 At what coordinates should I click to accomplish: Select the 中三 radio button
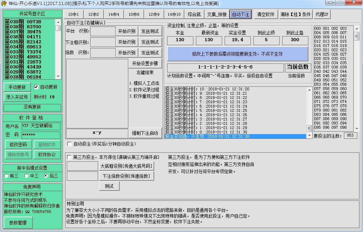[x=26, y=176]
